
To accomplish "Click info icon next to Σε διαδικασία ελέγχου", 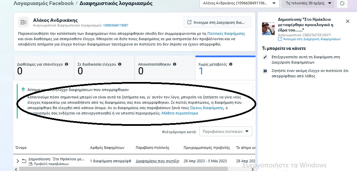I will 119,64.
